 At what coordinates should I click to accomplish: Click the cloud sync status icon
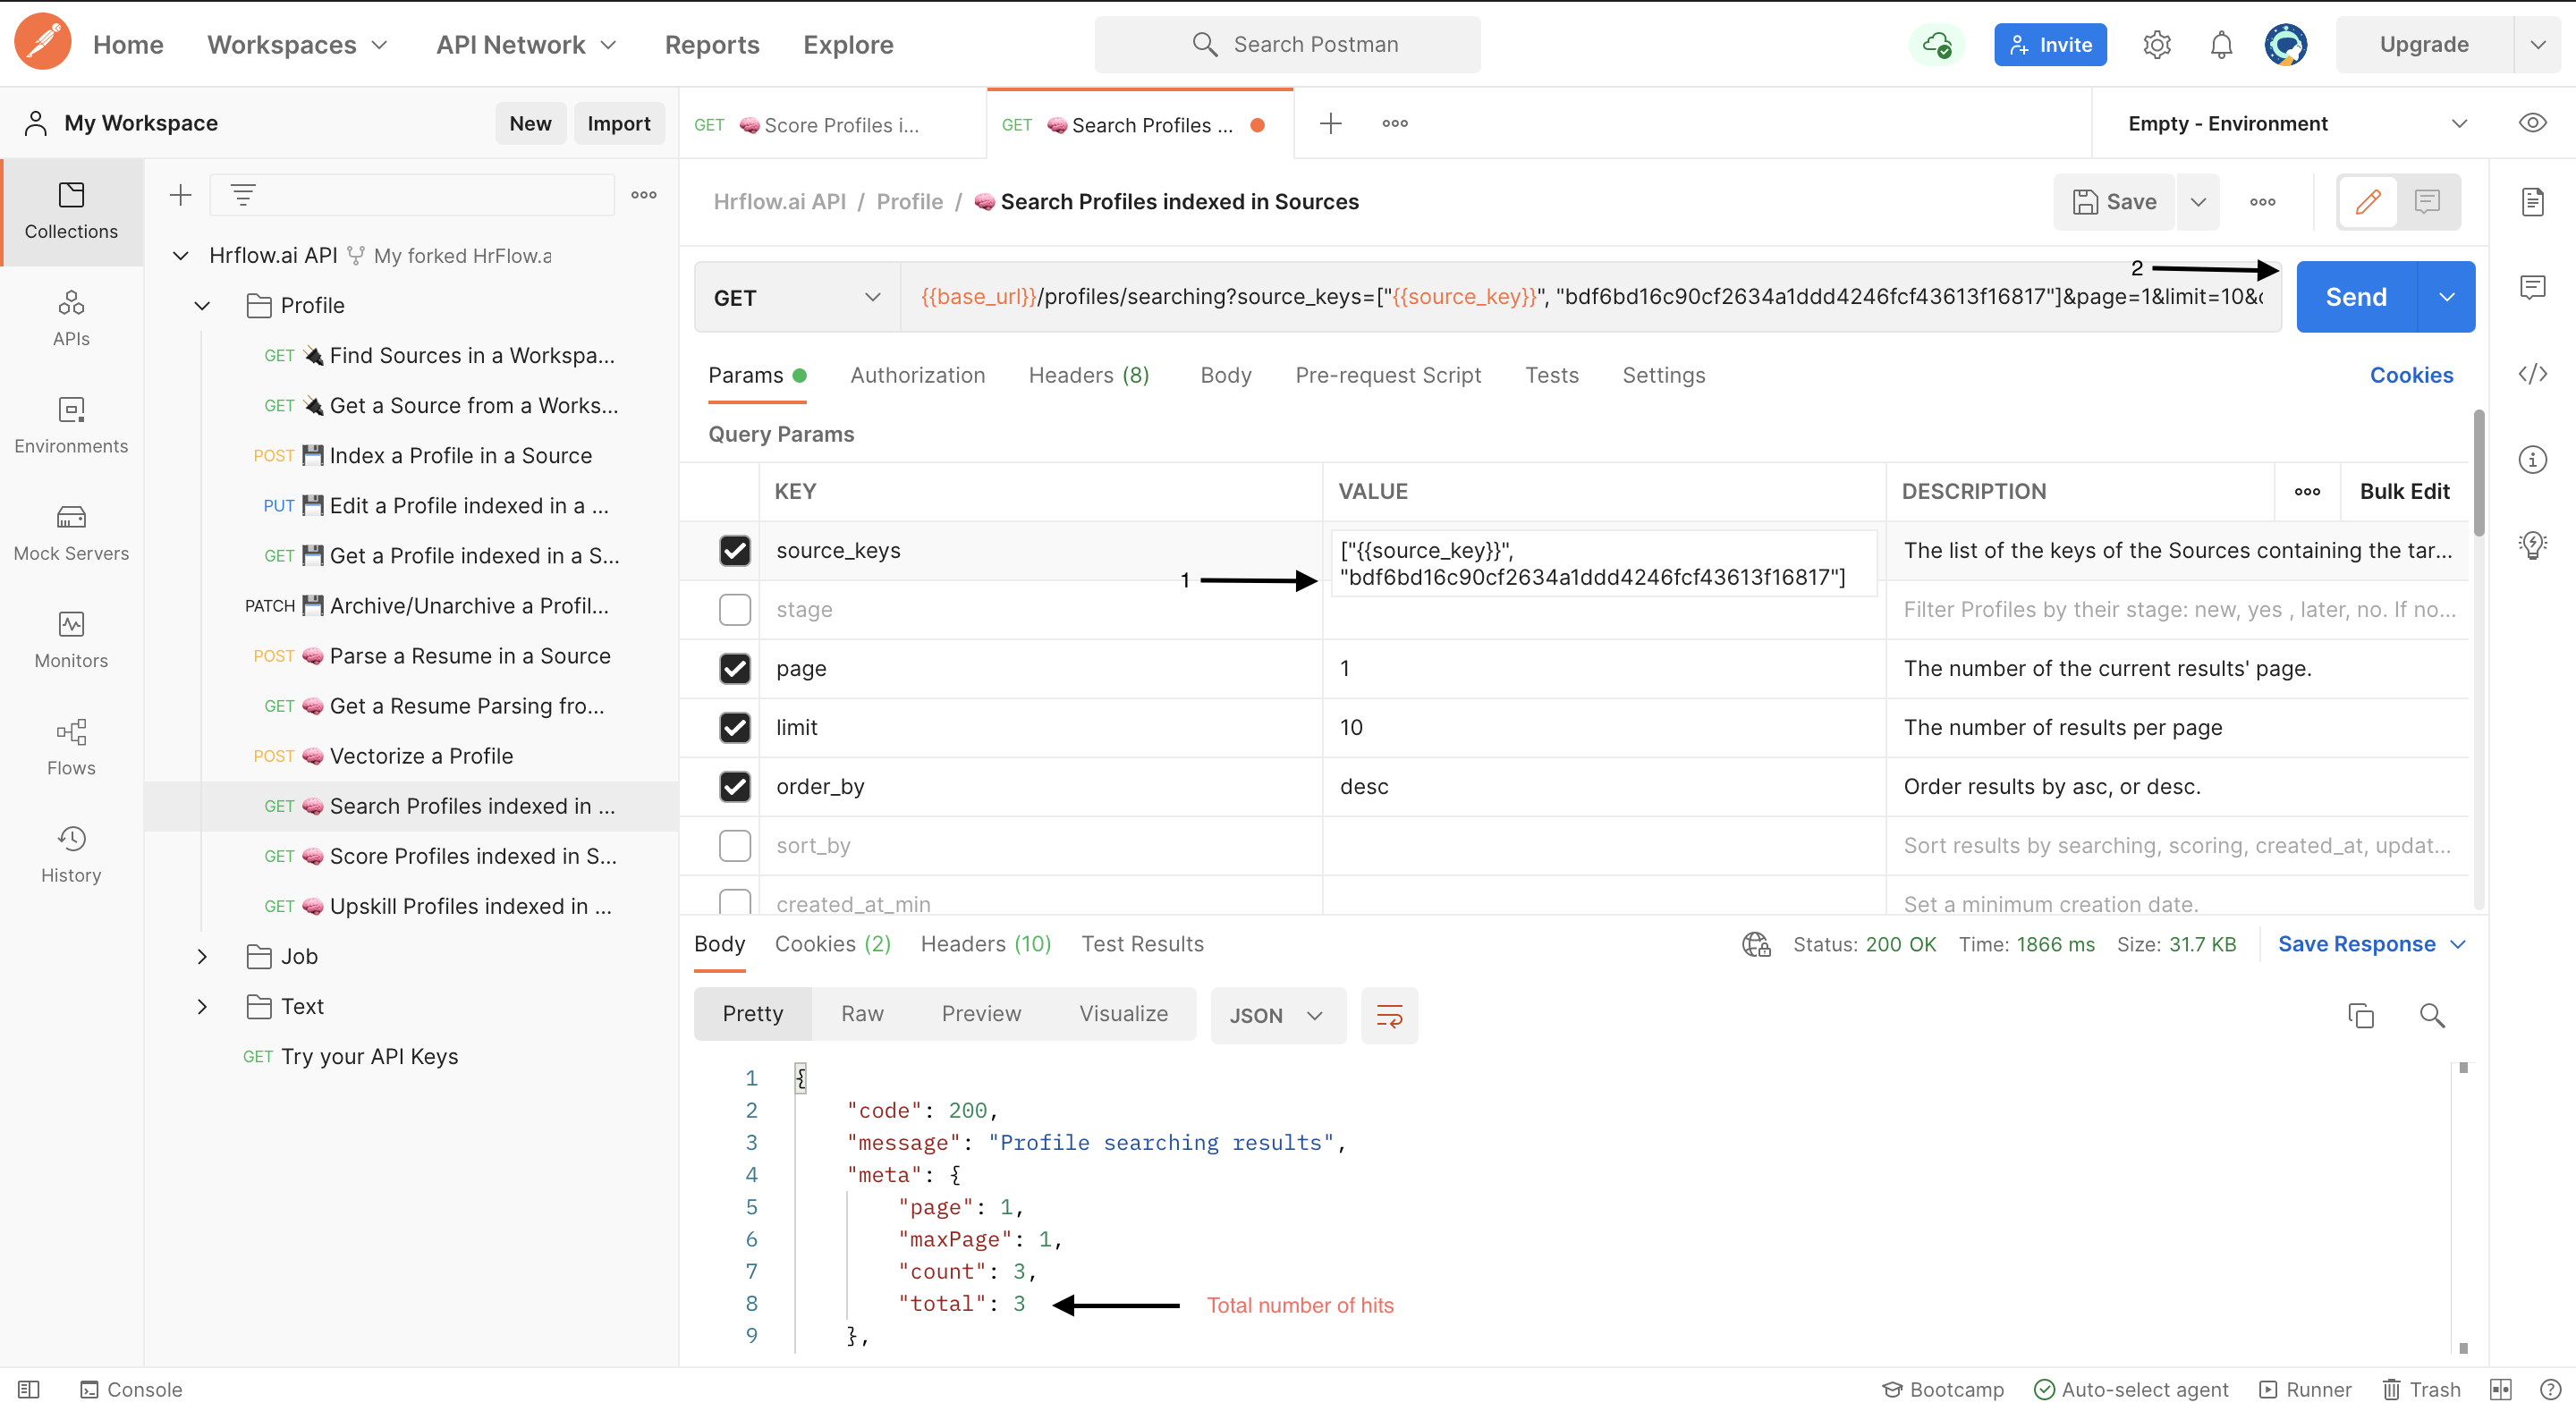click(1937, 44)
